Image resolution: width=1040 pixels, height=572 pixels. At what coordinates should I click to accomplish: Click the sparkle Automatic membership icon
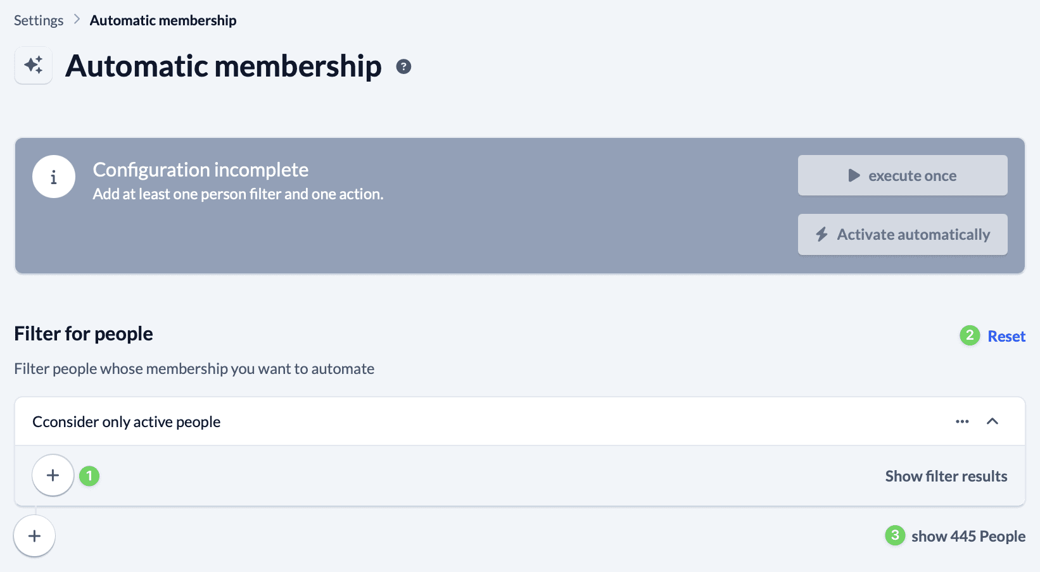tap(34, 65)
